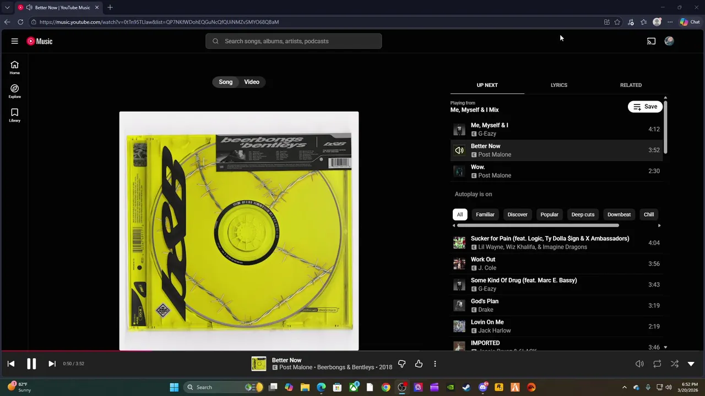705x396 pixels.
Task: Skip to the previous track
Action: [11, 364]
